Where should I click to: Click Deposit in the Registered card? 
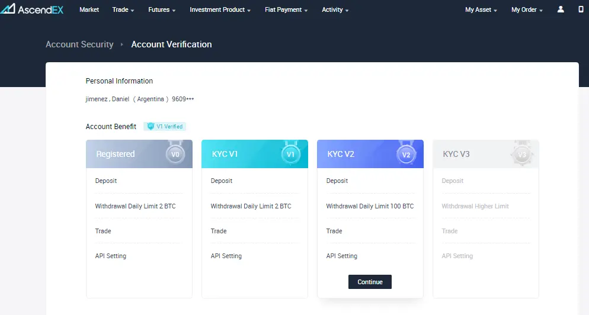click(x=106, y=181)
